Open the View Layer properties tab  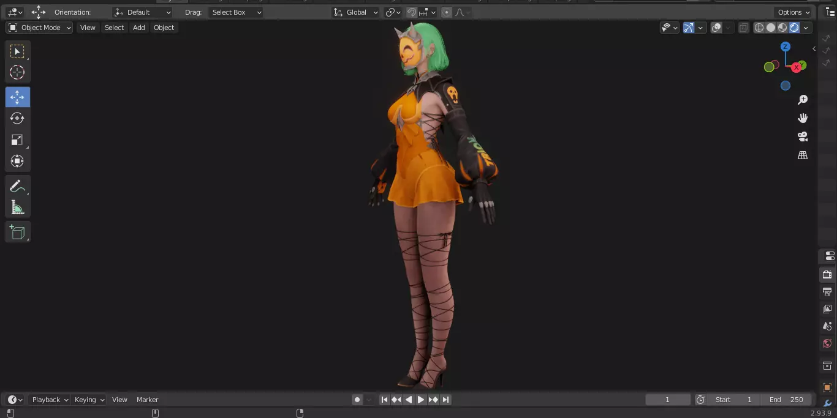pos(828,309)
